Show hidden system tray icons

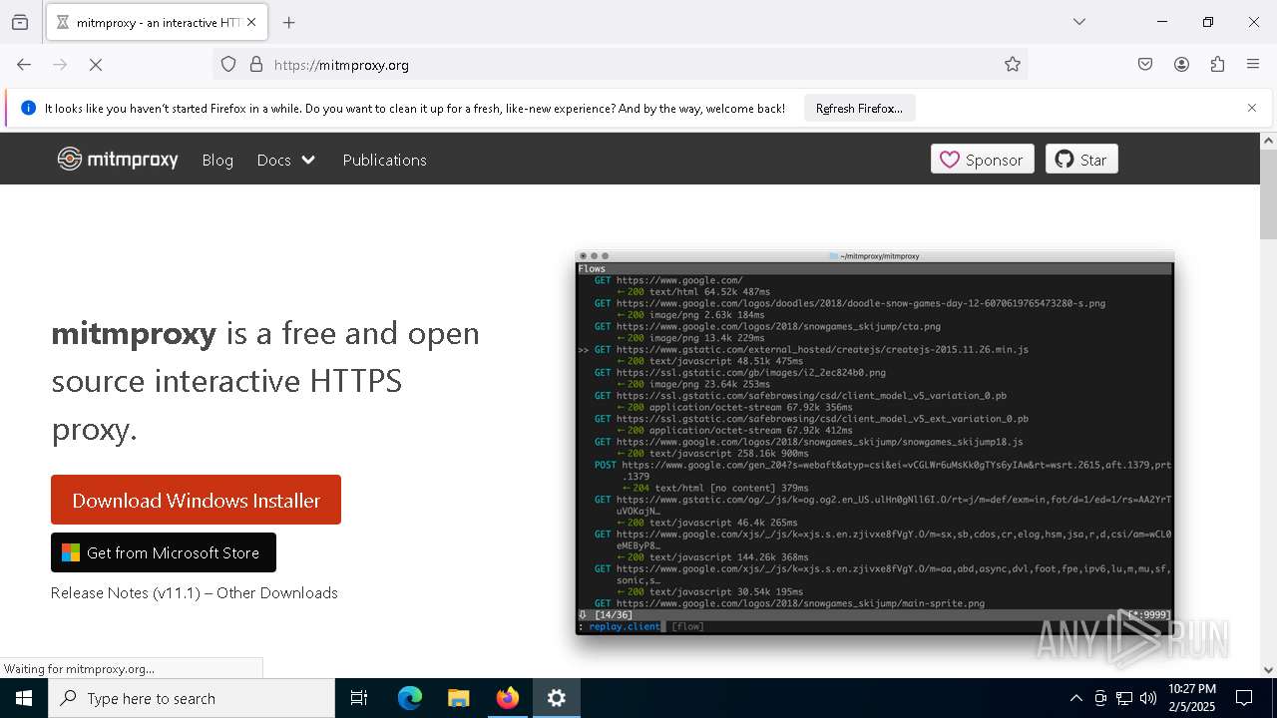1075,698
